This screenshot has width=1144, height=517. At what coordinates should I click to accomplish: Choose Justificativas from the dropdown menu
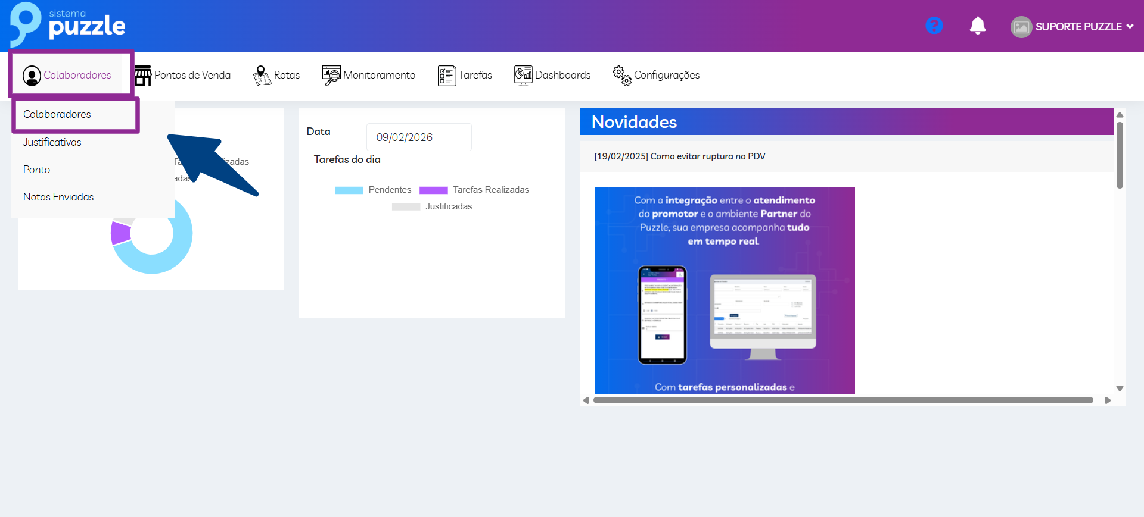tap(52, 142)
